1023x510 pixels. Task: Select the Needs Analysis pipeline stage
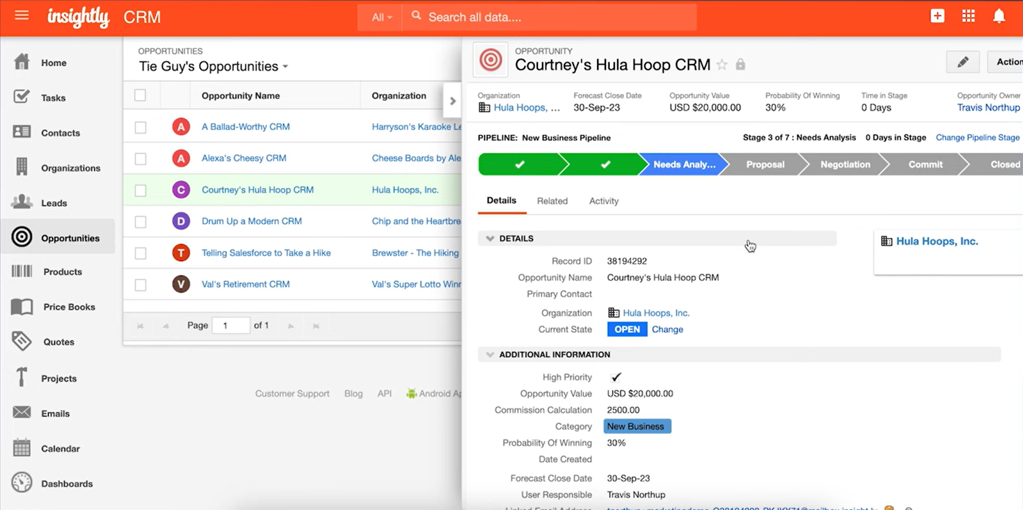tap(684, 164)
